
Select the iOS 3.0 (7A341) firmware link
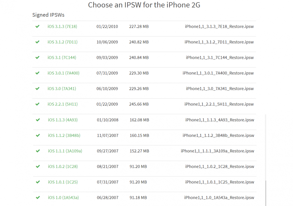(62, 89)
